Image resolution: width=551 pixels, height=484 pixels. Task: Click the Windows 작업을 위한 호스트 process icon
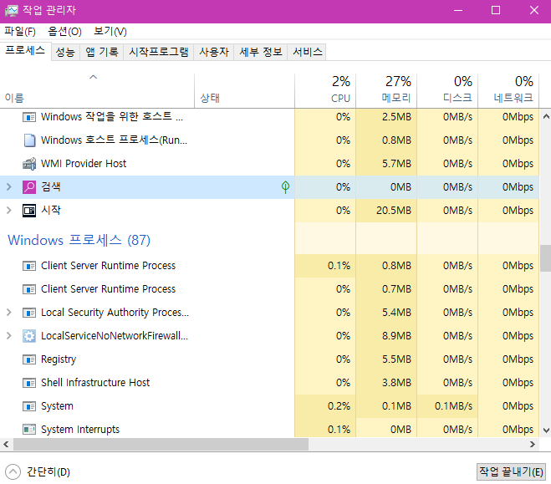tap(29, 117)
